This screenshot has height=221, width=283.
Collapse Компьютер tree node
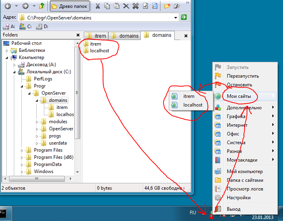coord(7,58)
